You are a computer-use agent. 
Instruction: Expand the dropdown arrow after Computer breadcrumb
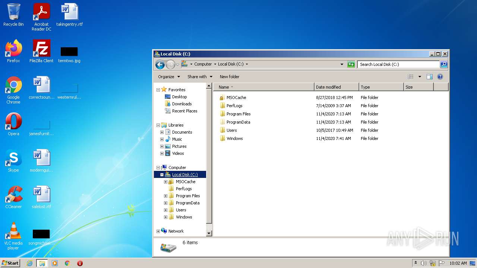pyautogui.click(x=215, y=64)
